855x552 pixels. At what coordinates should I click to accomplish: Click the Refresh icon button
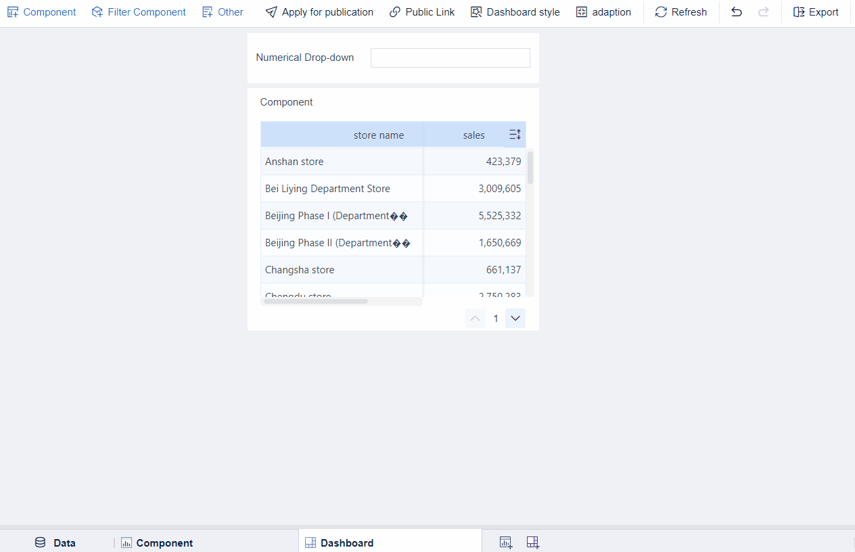coord(661,12)
